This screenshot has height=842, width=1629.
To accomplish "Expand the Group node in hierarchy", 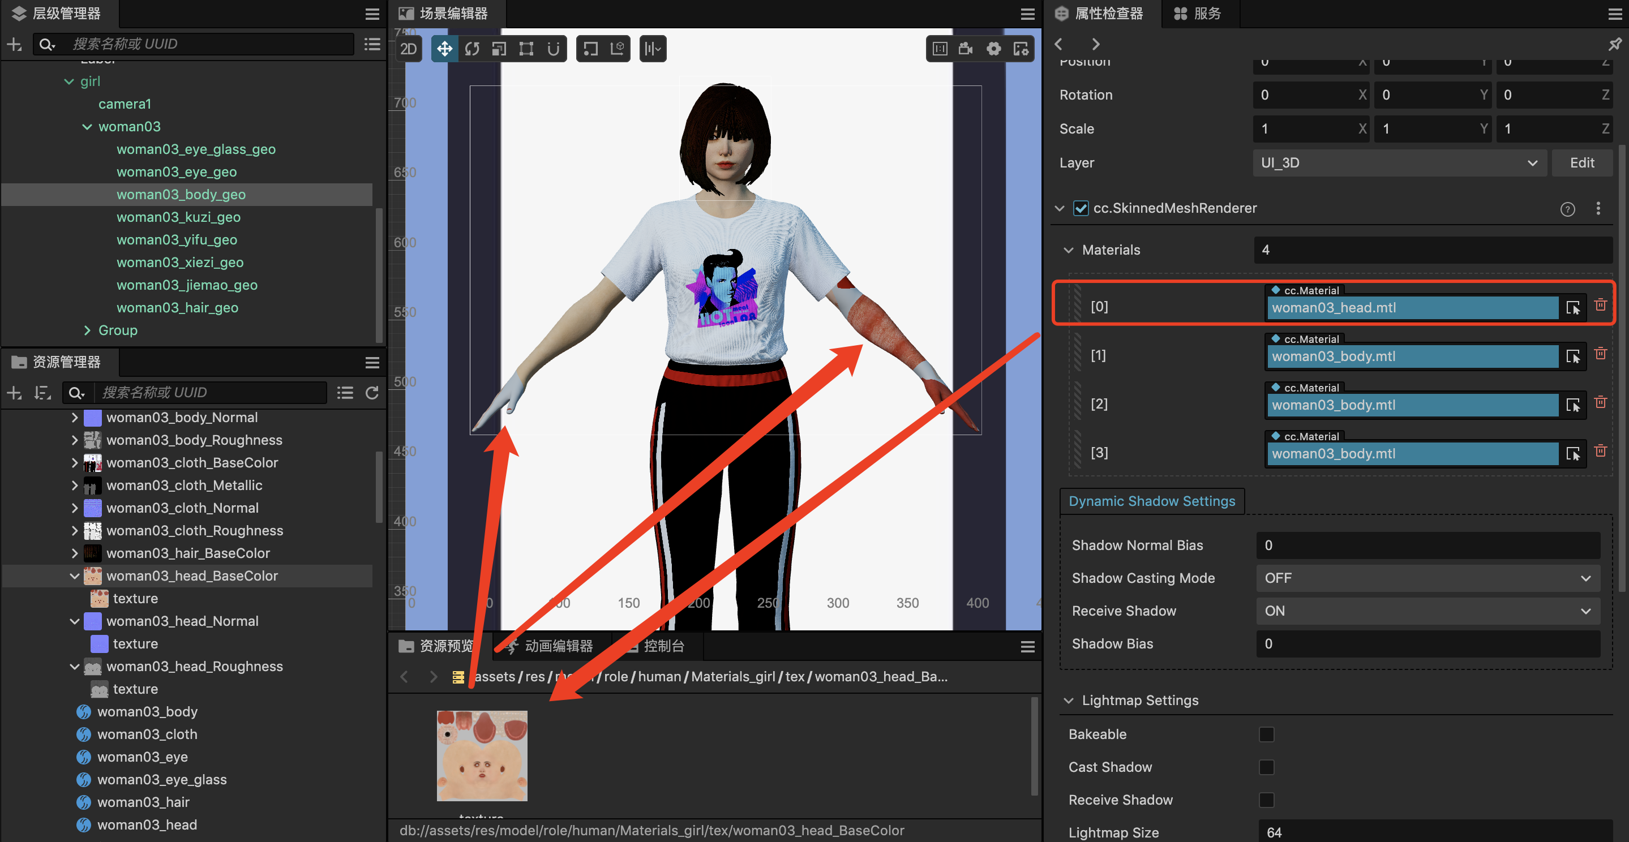I will pos(87,330).
